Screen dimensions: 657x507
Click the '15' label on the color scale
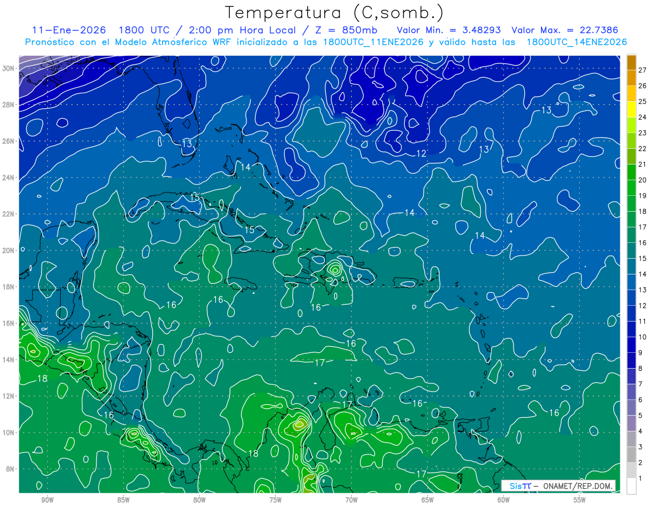(643, 258)
